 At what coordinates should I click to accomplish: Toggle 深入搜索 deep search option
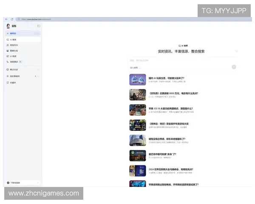135,67
